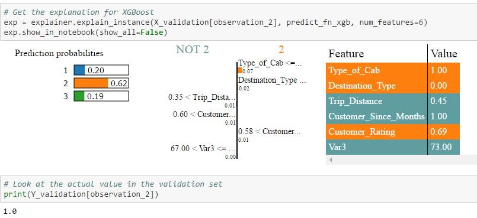Image resolution: width=477 pixels, height=218 pixels.
Task: Click the table's left scroll arrow
Action: coord(331,160)
